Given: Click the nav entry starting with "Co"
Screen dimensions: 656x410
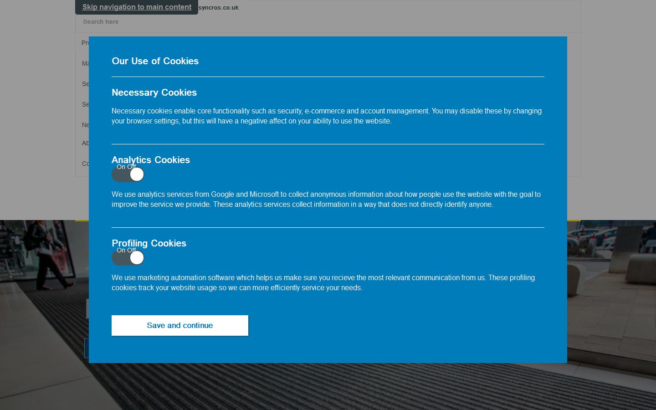Looking at the screenshot, I should click(x=85, y=164).
